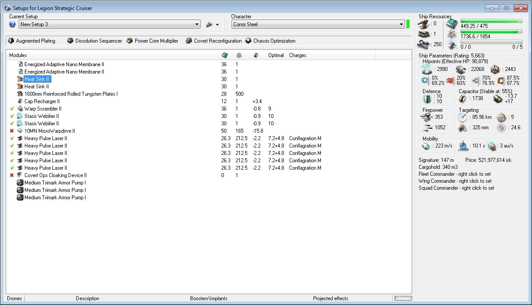Click the CPU usage bar 449.25 / 475
Viewport: 532px width, 305px height.
(491, 21)
